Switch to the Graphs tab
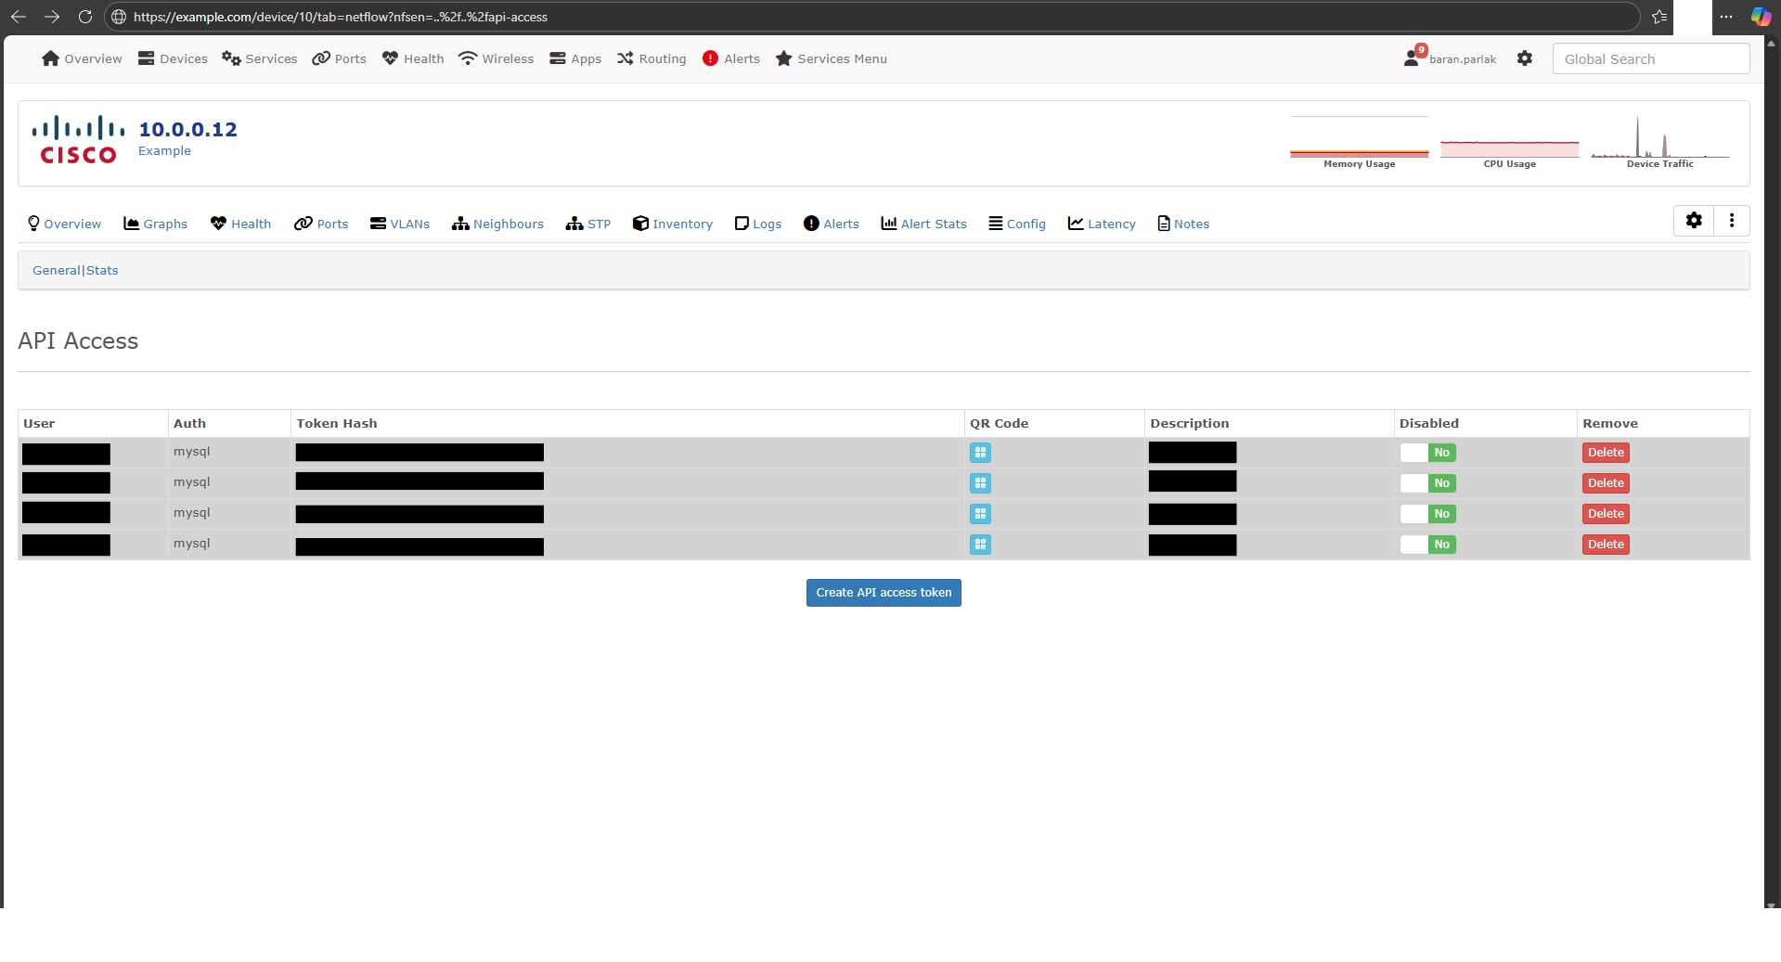This screenshot has width=1781, height=962. pyautogui.click(x=155, y=224)
